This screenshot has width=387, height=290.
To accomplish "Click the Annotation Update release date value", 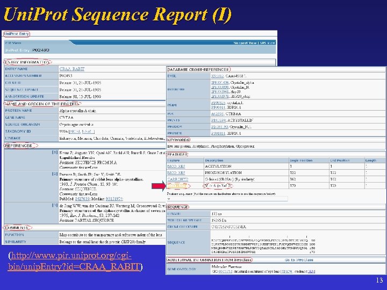I will 80,97.
